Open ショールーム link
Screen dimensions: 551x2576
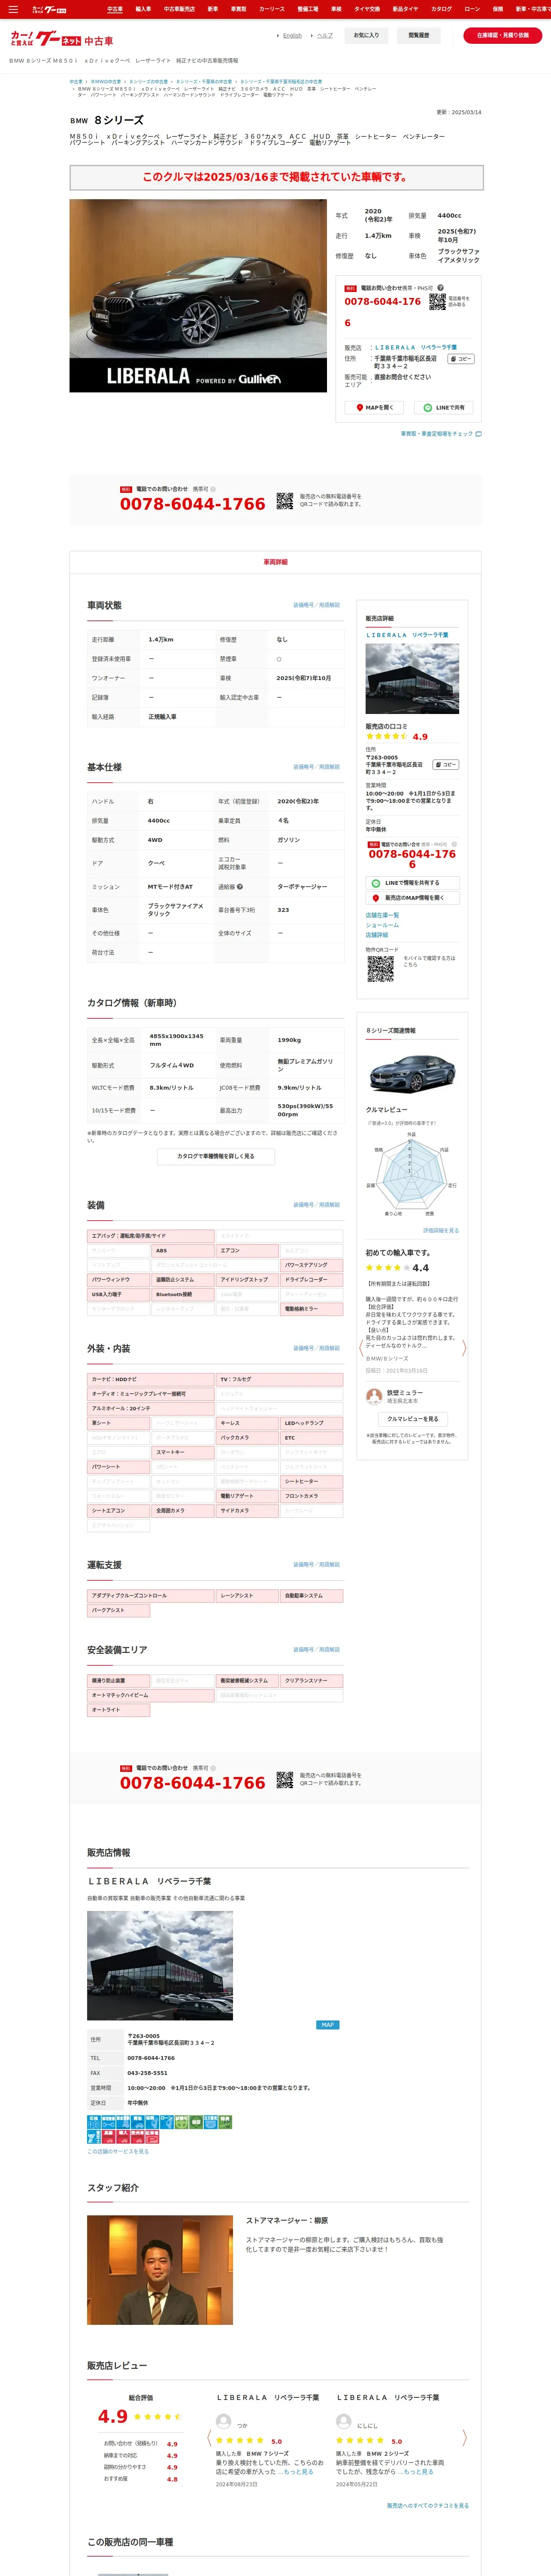click(382, 925)
